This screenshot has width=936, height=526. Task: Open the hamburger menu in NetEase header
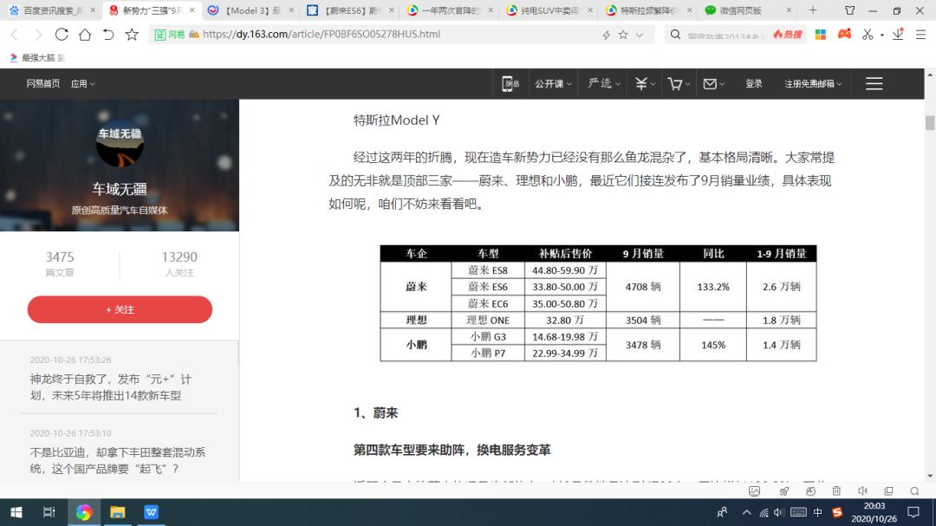click(874, 84)
